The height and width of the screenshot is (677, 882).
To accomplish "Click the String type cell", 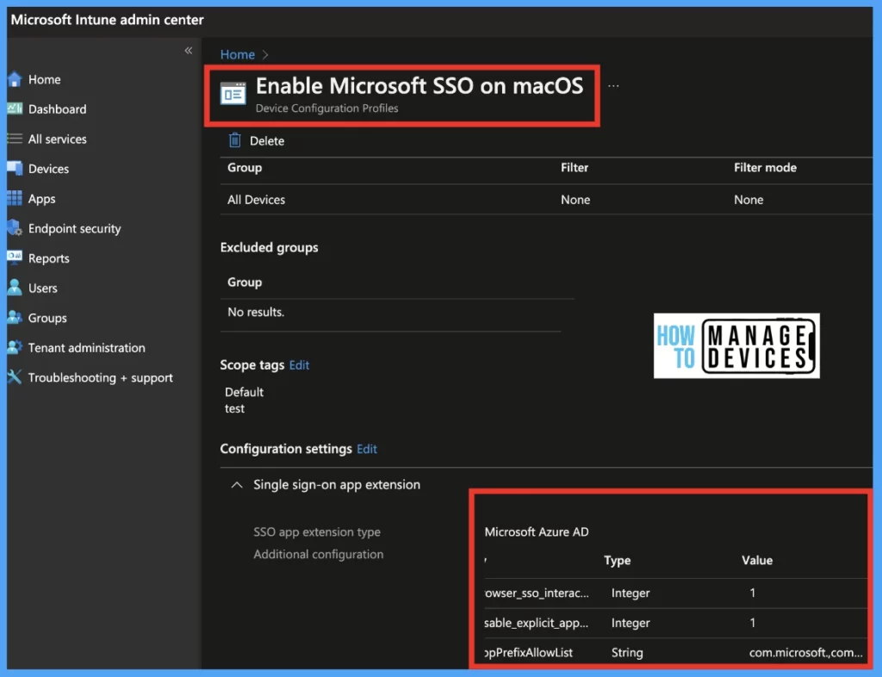I will pyautogui.click(x=627, y=653).
